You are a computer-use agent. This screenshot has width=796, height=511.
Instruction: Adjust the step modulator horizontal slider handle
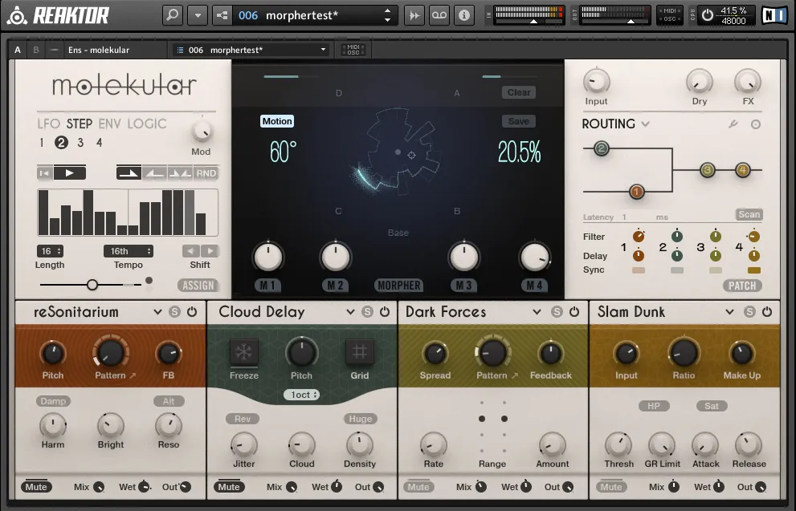click(x=92, y=285)
